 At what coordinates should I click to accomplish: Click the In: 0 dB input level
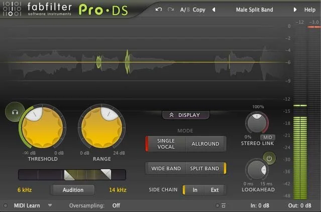point(260,205)
